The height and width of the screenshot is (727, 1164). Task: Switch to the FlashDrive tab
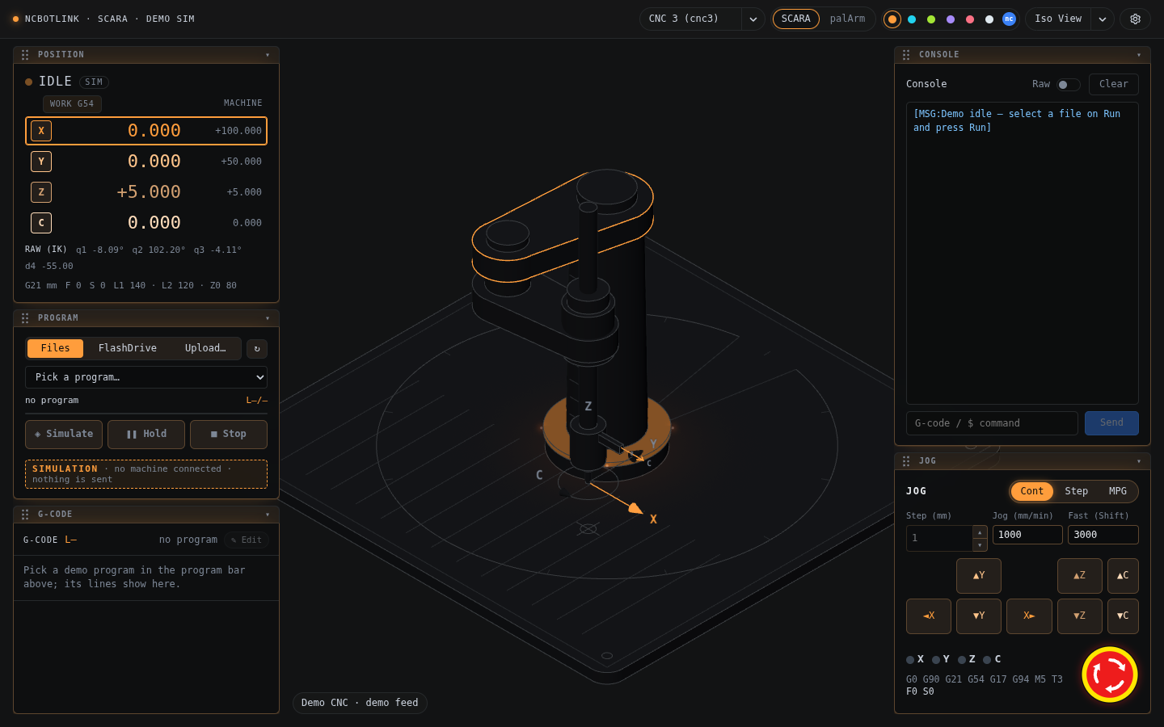(x=128, y=348)
